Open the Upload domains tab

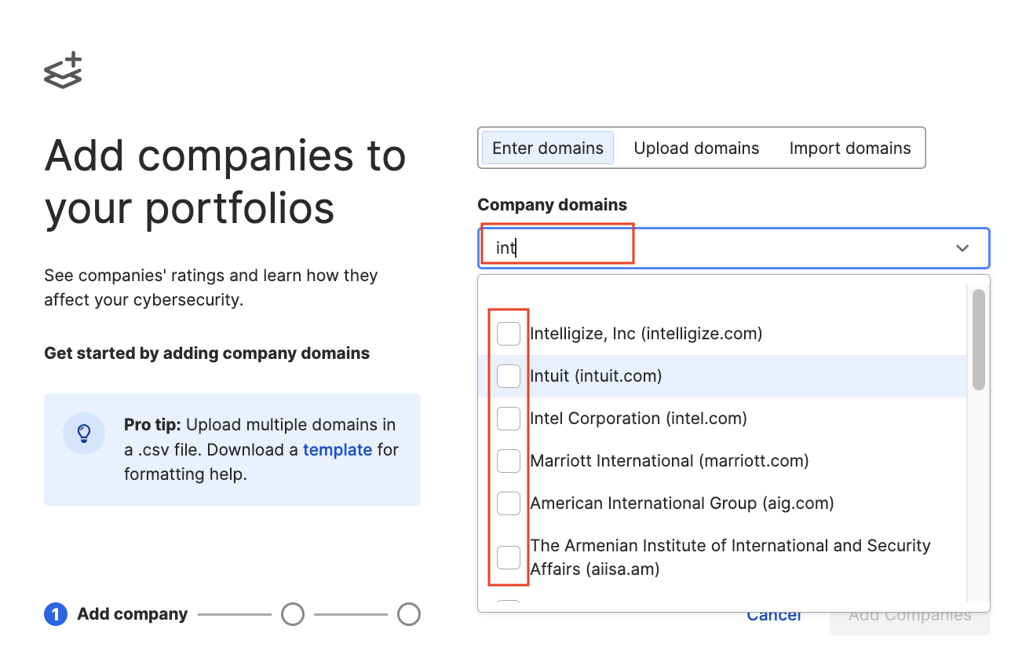pos(696,148)
